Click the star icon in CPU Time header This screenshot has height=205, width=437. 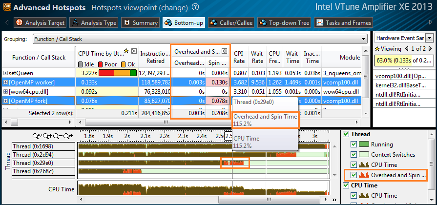coord(127,51)
